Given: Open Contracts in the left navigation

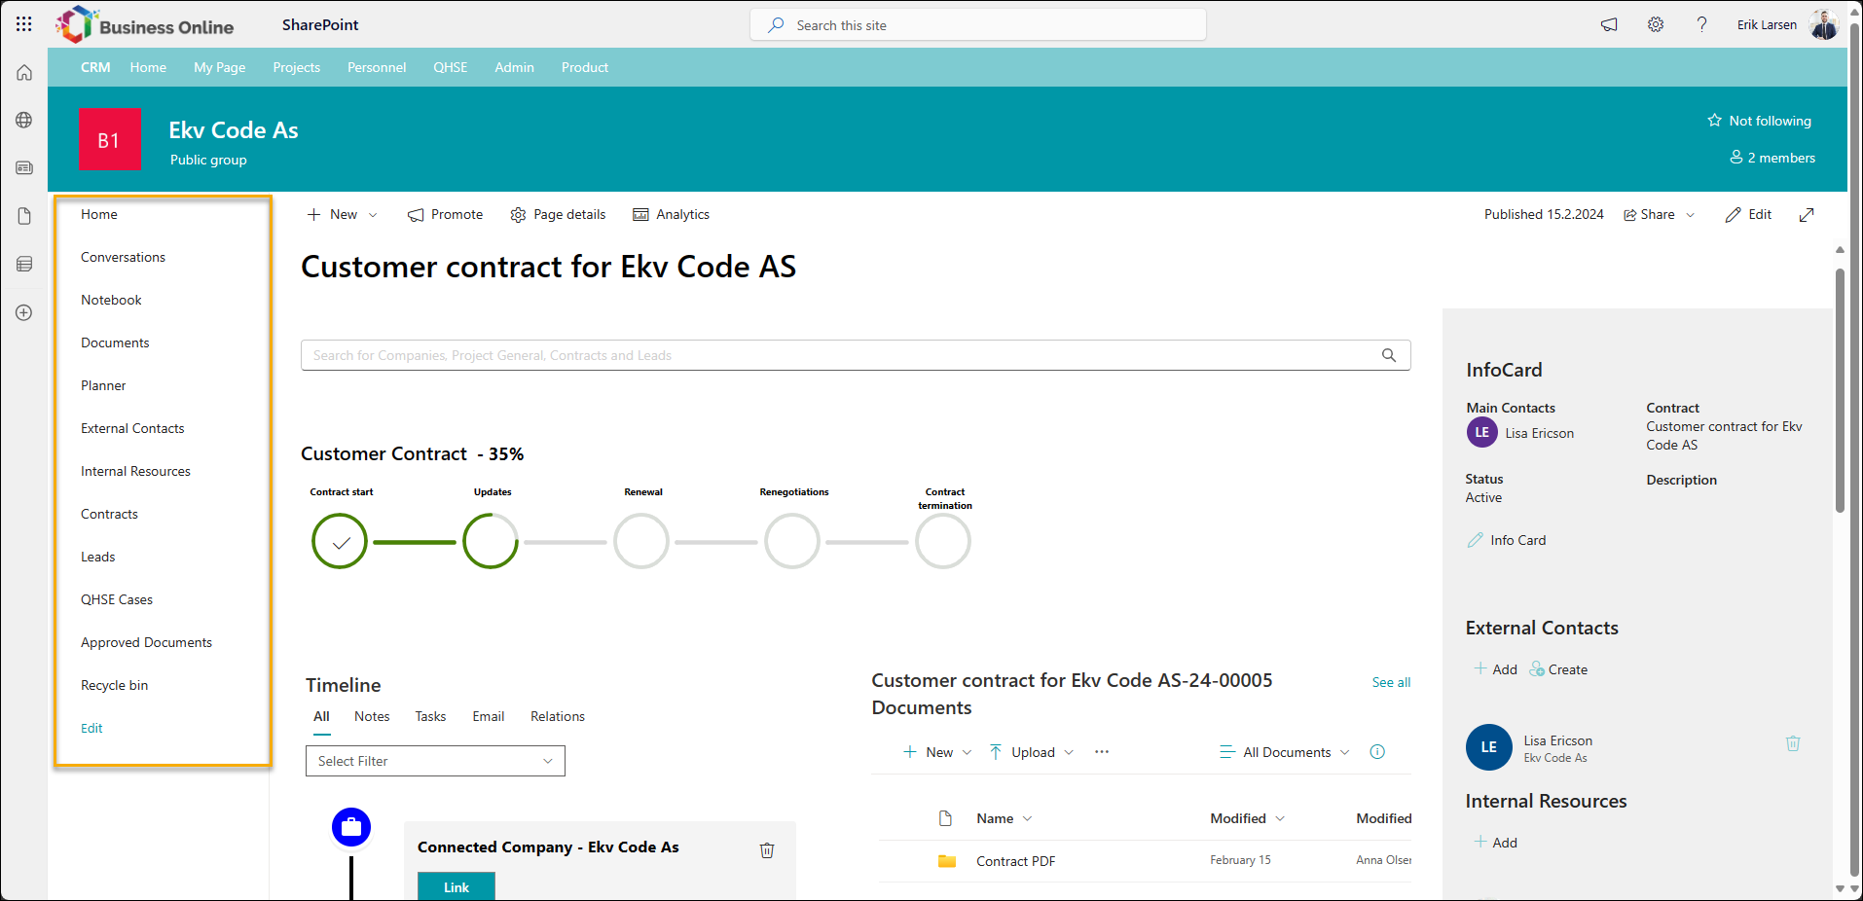Looking at the screenshot, I should [x=109, y=514].
